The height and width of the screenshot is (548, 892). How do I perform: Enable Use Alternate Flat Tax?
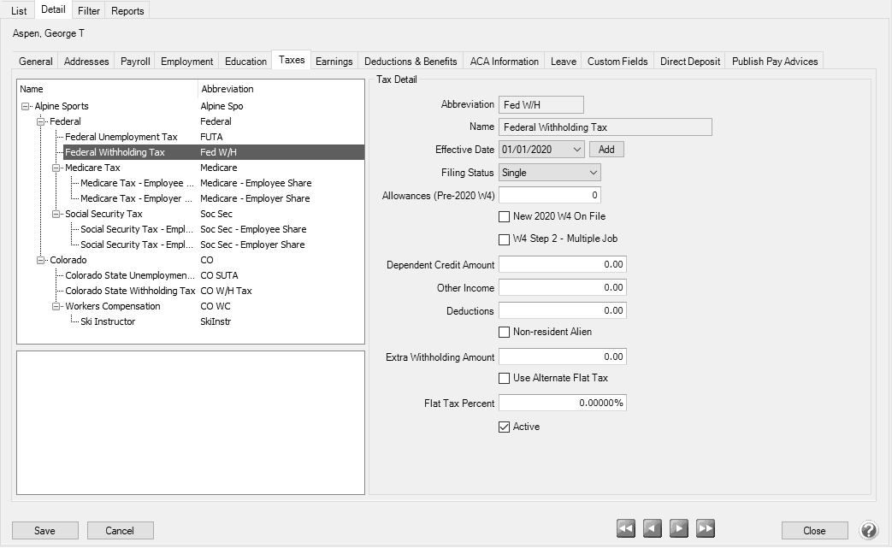tap(504, 378)
